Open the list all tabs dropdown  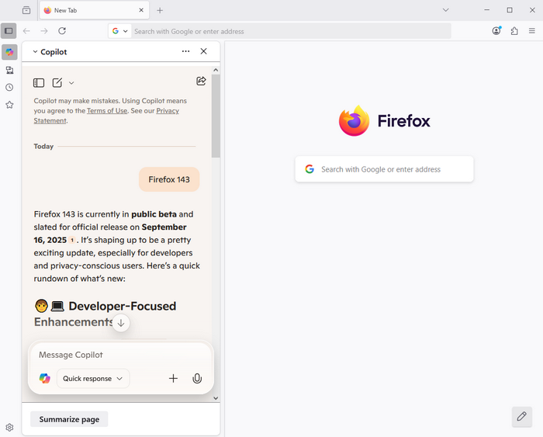(x=446, y=10)
